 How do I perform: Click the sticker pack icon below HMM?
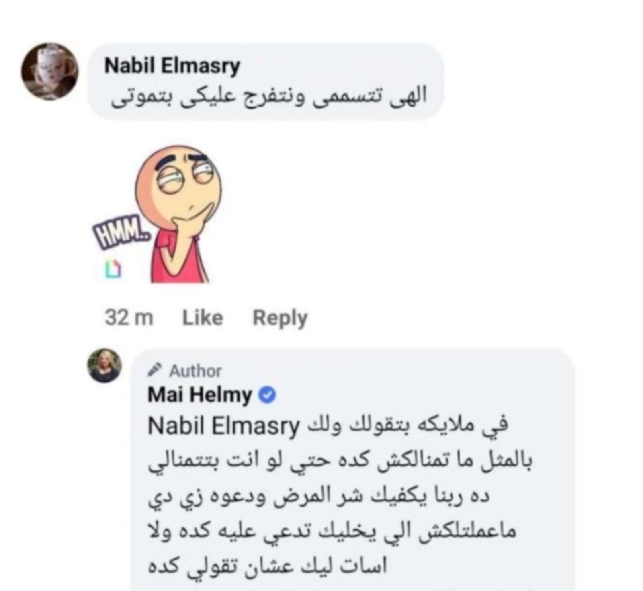click(113, 269)
